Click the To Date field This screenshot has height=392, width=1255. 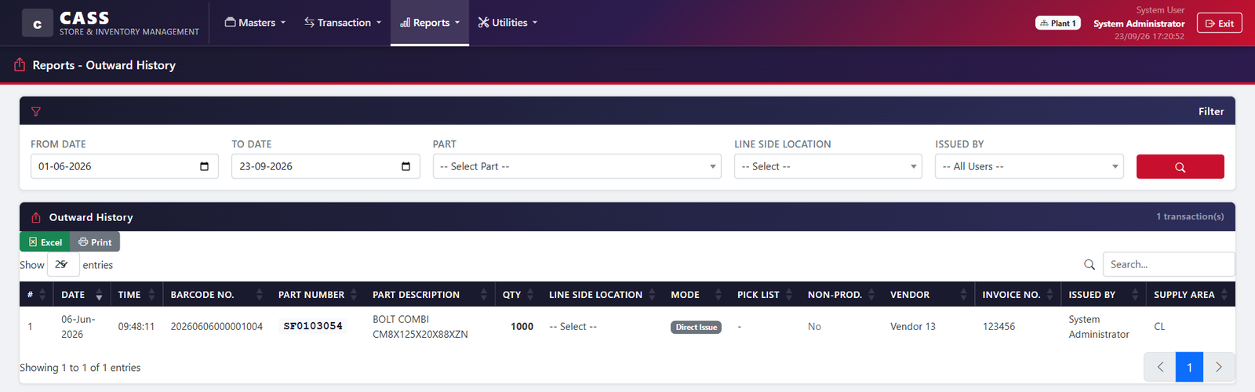pyautogui.click(x=326, y=166)
